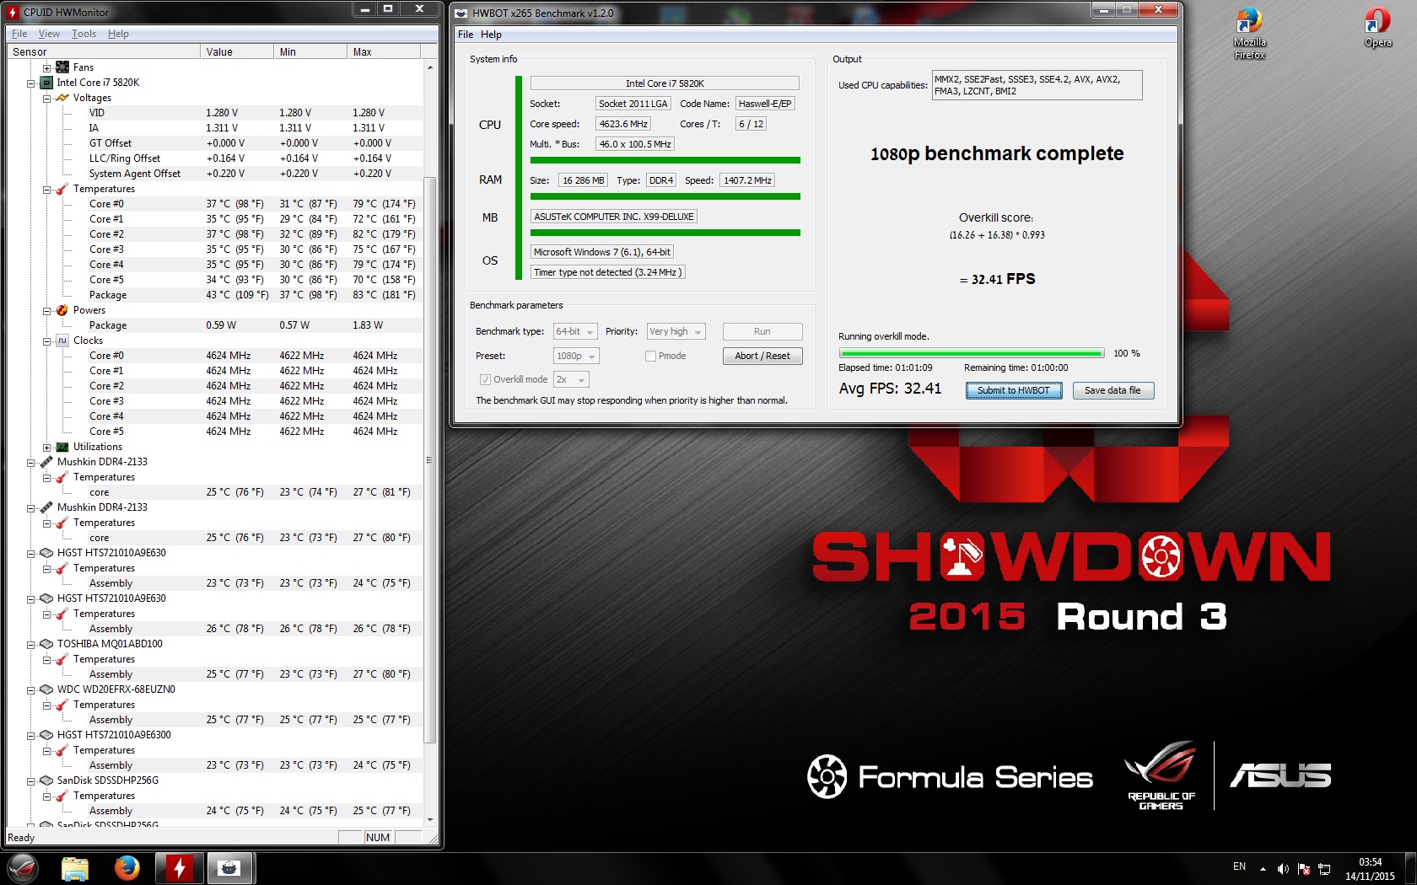
Task: Open Benchmark type 64-bit dropdown
Action: point(575,331)
